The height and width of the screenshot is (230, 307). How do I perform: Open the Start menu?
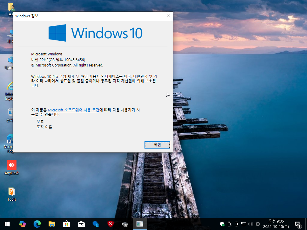pyautogui.click(x=7, y=224)
